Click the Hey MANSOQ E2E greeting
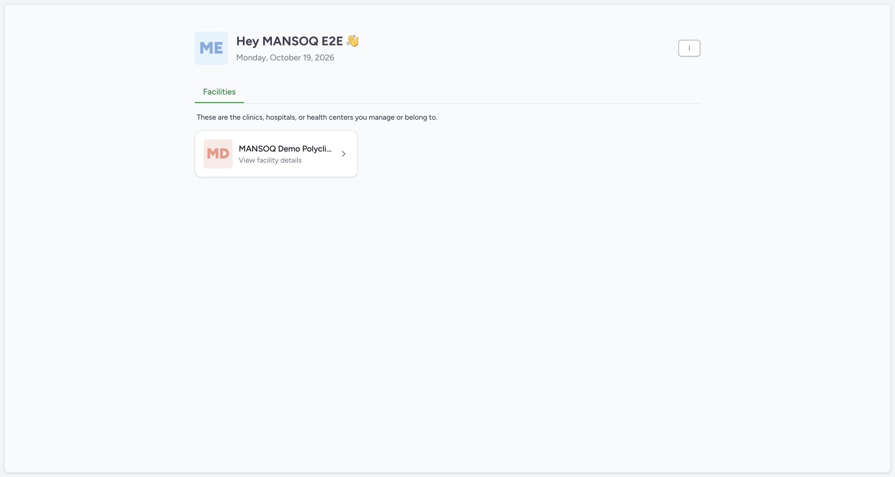This screenshot has width=895, height=477. click(290, 41)
